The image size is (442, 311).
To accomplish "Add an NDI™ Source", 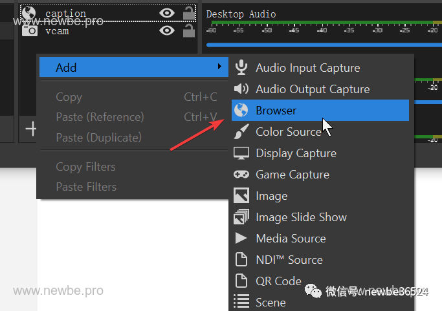I will [320, 260].
